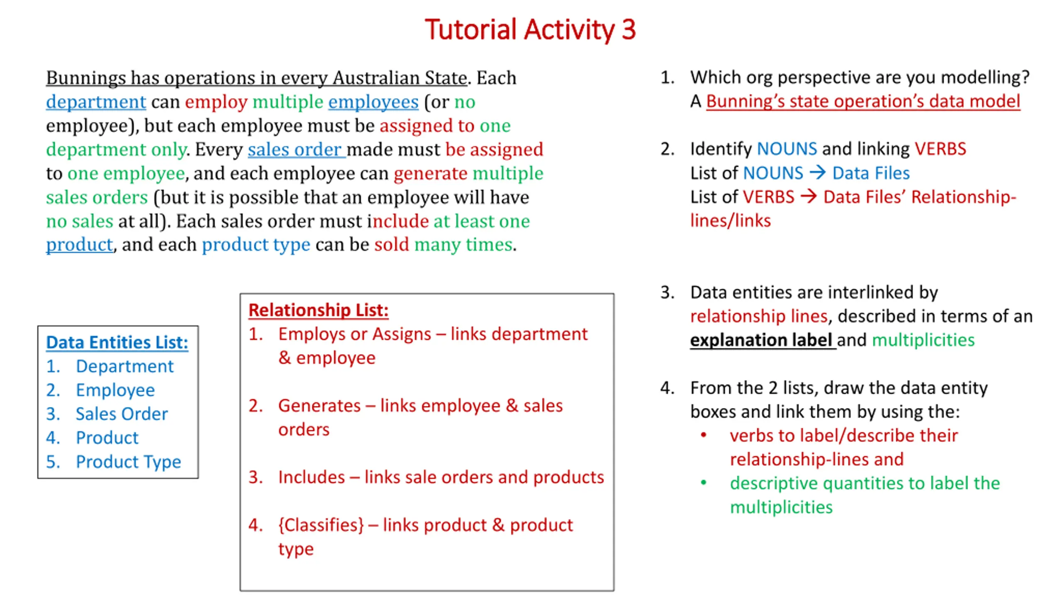Select 'Product' entry number 4 in entities list
This screenshot has width=1062, height=597.
(107, 438)
